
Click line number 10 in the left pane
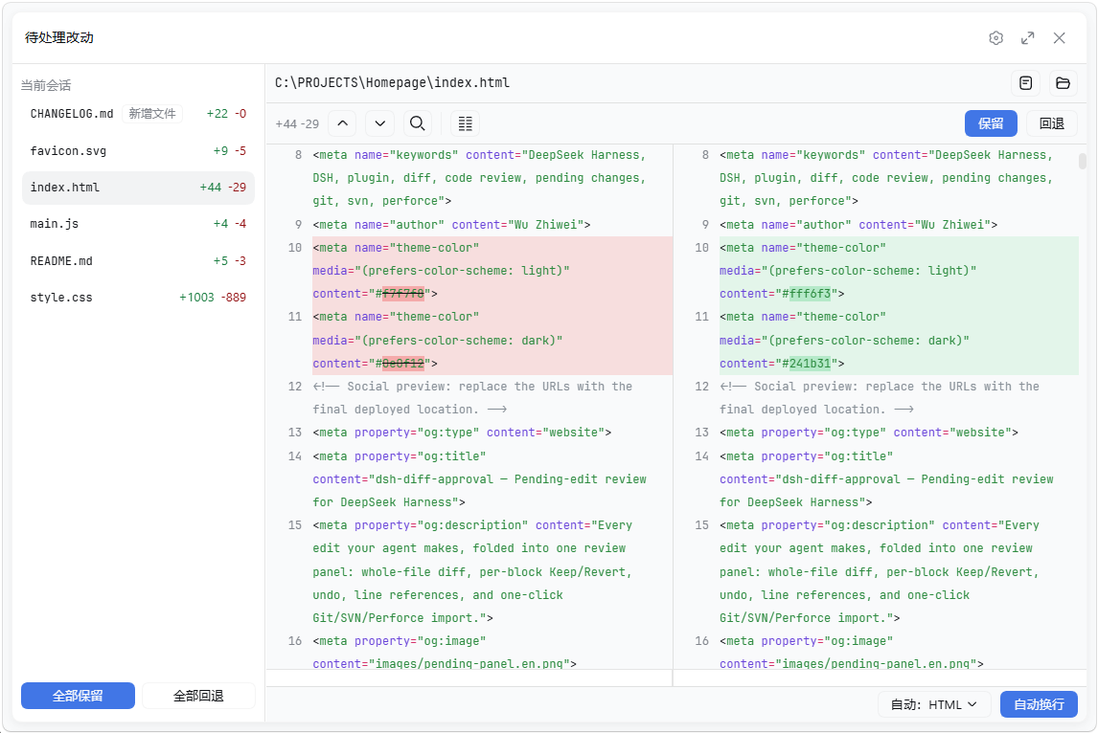click(x=295, y=248)
